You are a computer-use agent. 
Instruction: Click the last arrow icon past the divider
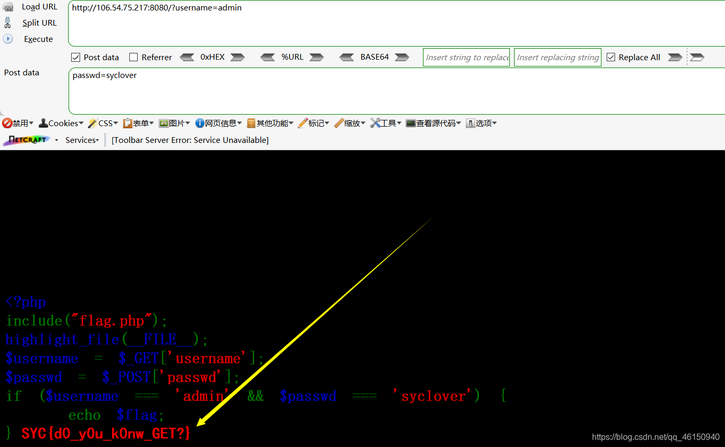(x=697, y=57)
